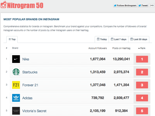Click the Today calendar icon
Screen dimensions: 155x116
click(x=98, y=39)
